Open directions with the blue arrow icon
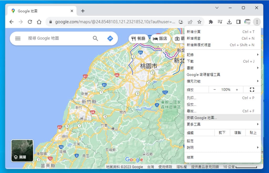This screenshot has width=269, height=173. click(110, 38)
